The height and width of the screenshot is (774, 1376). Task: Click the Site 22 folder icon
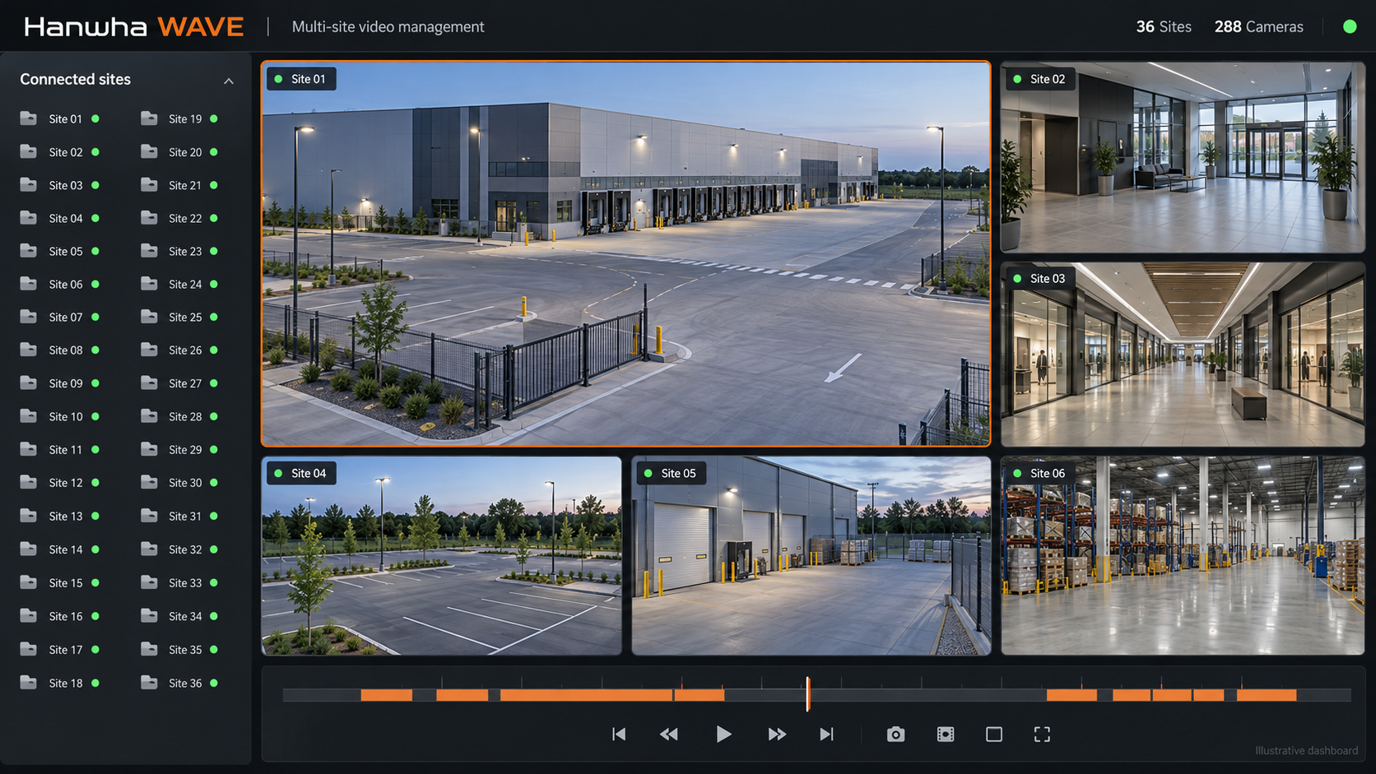[149, 218]
